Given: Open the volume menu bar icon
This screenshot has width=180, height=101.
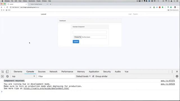Looking at the screenshot, I should 163,1.
